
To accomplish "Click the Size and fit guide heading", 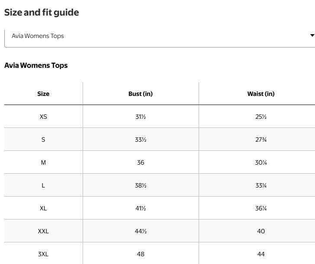I will point(42,13).
